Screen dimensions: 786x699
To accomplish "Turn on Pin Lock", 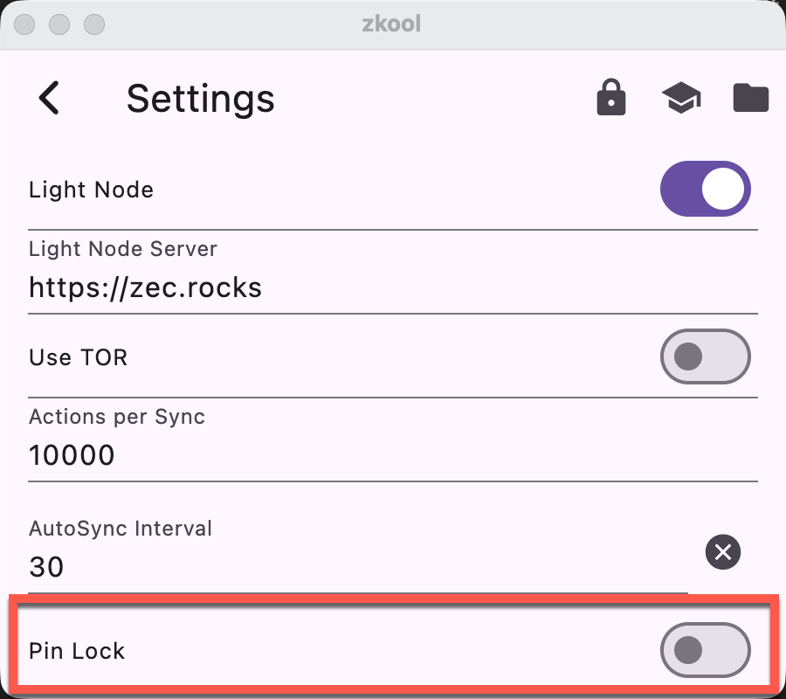I will (706, 650).
